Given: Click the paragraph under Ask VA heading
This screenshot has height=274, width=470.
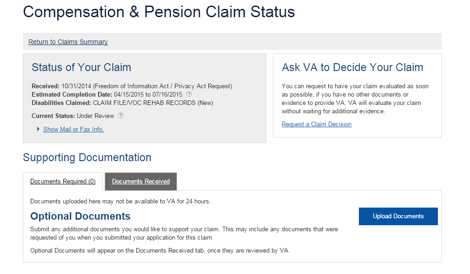Looking at the screenshot, I should point(355,99).
